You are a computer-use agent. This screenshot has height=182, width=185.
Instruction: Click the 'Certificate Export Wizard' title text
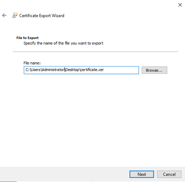click(42, 16)
